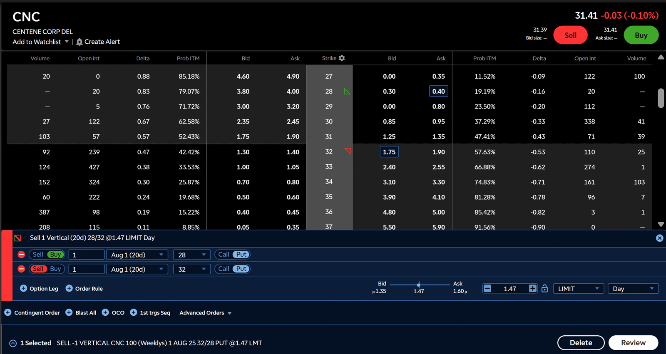Click green triangle marker at strike 28
This screenshot has width=666, height=354.
(347, 92)
